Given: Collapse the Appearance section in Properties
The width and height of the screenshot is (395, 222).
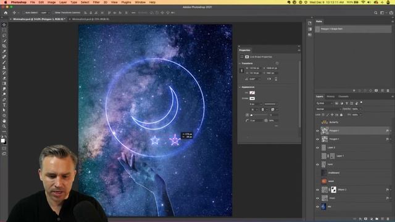Looking at the screenshot, I should coord(240,87).
